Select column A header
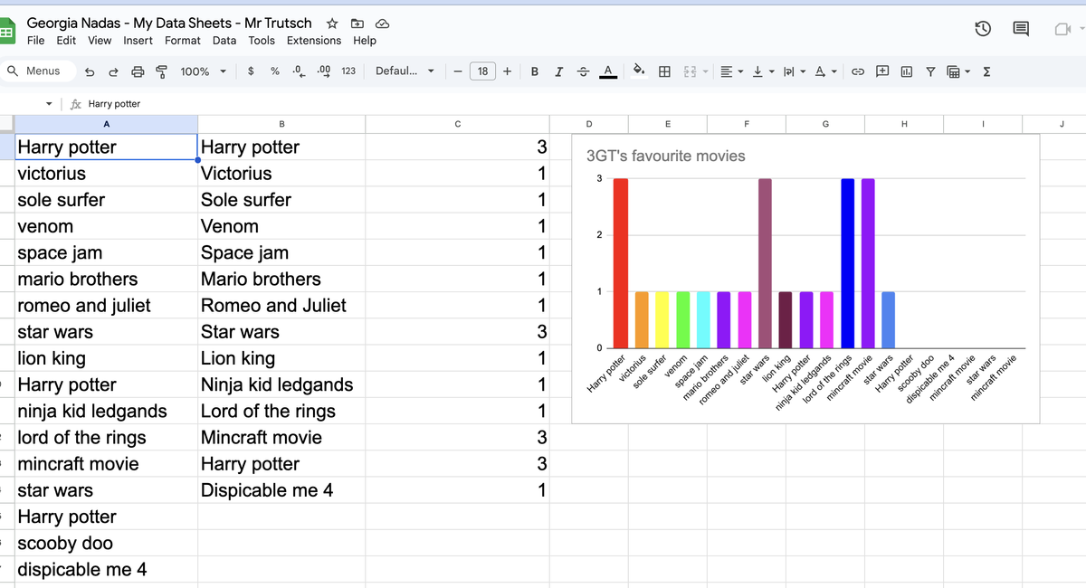 tap(107, 124)
